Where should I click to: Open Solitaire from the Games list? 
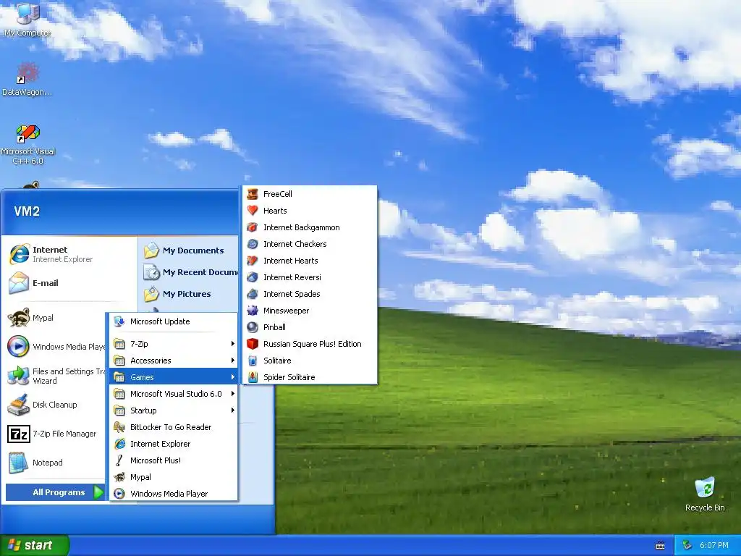point(310,361)
